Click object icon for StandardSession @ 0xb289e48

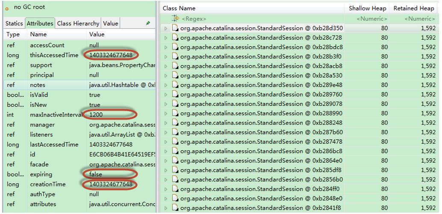coord(175,85)
